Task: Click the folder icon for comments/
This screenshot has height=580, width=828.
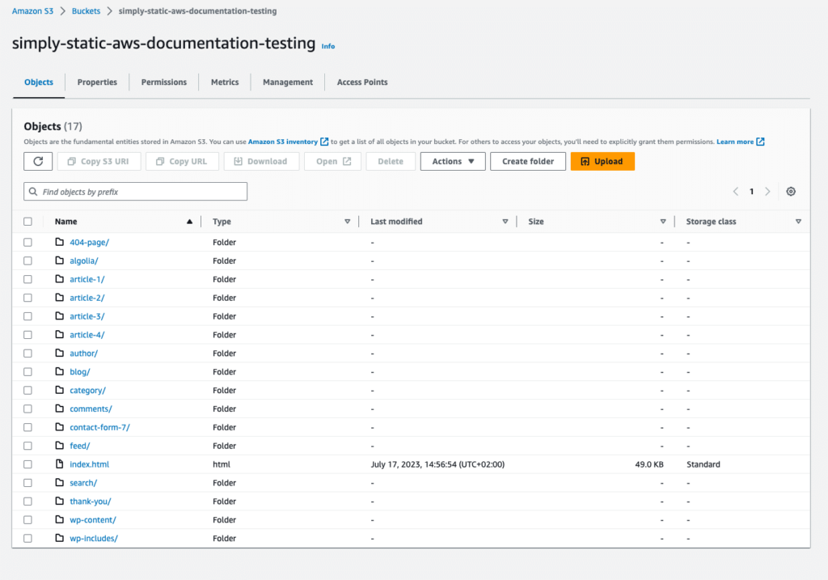Action: (x=60, y=409)
